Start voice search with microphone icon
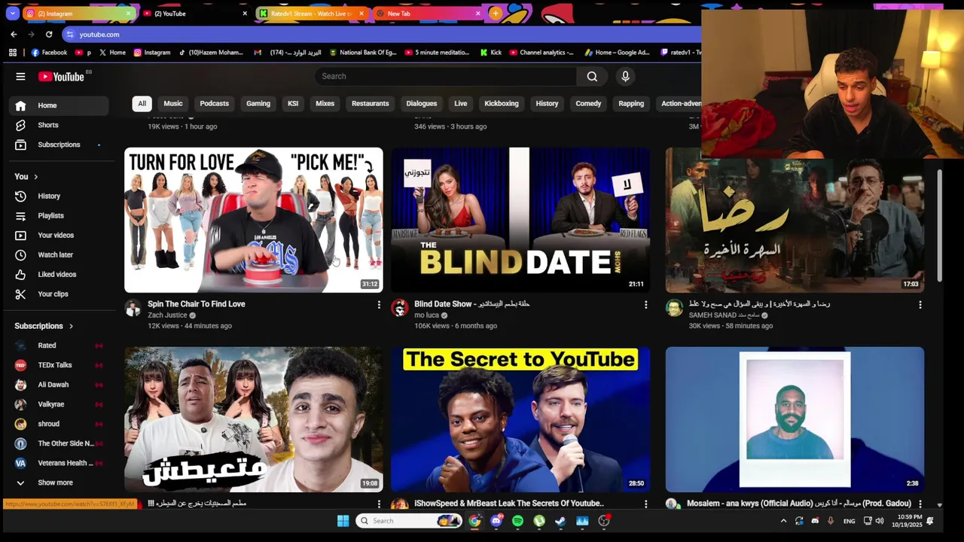Screen dimensions: 964x542 [x=625, y=76]
